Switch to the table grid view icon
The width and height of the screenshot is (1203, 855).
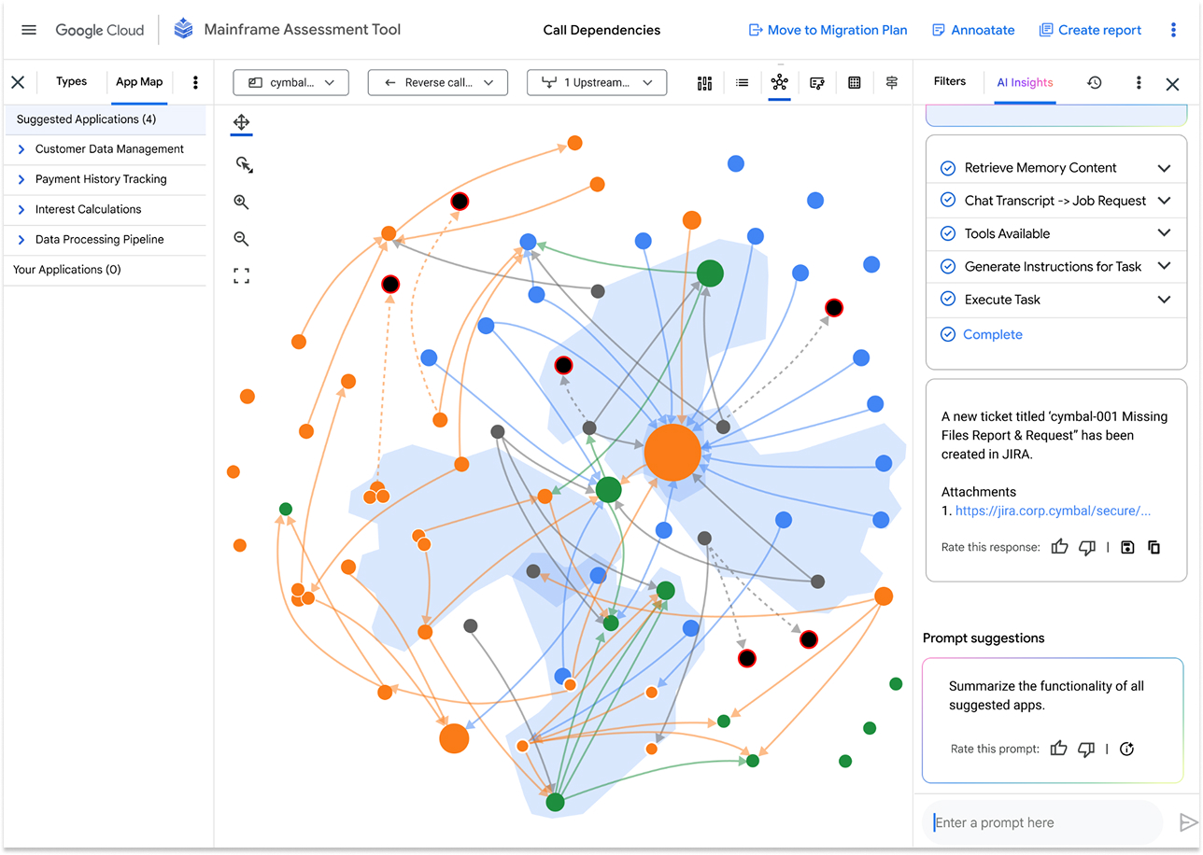pyautogui.click(x=854, y=83)
